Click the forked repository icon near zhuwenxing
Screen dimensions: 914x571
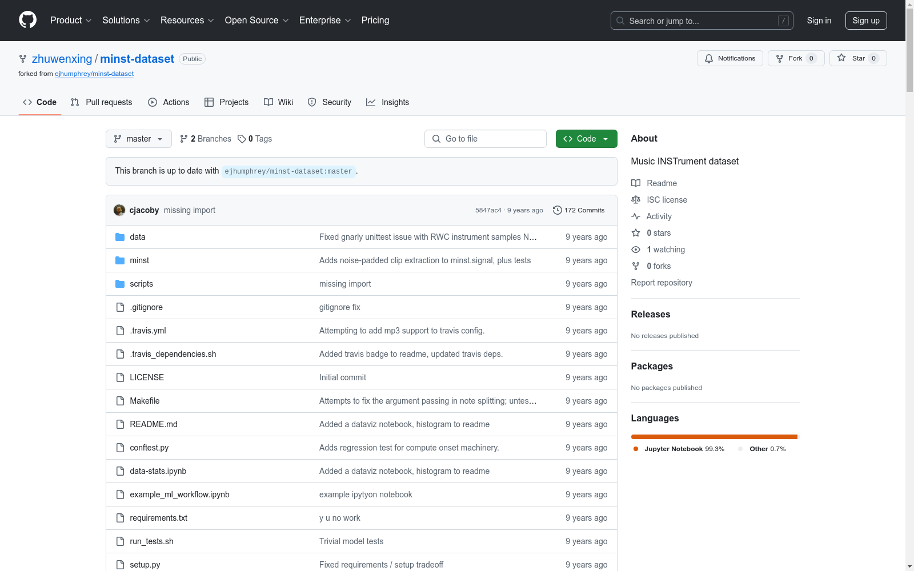[23, 59]
